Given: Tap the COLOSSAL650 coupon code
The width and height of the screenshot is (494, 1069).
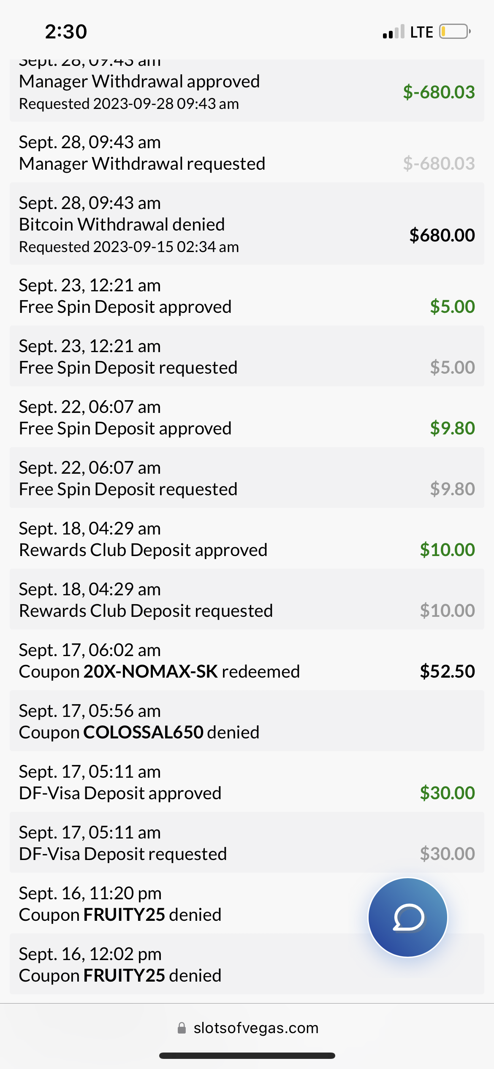Looking at the screenshot, I should click(x=144, y=733).
